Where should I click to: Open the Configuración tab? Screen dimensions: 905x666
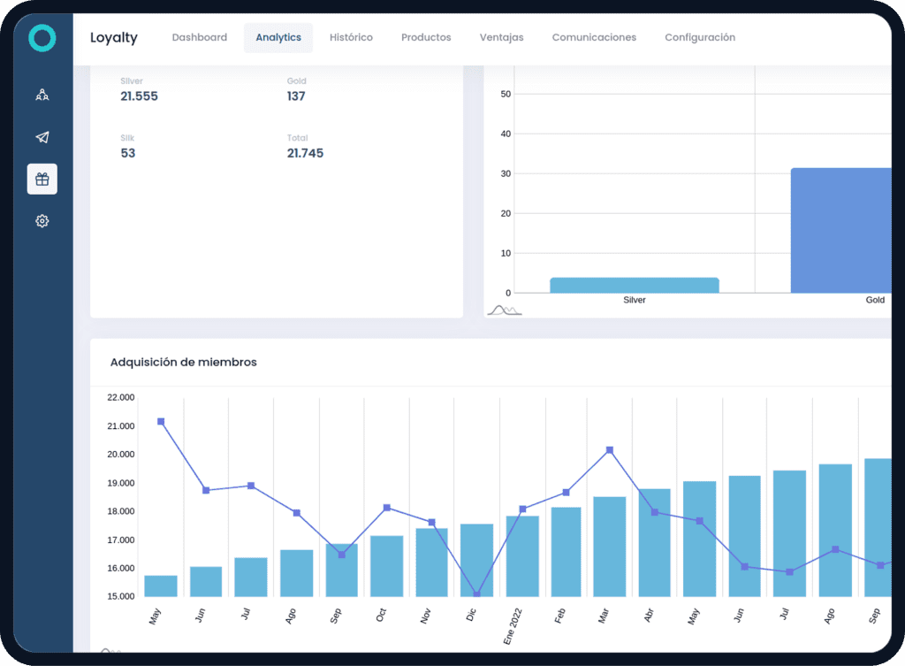(x=700, y=37)
